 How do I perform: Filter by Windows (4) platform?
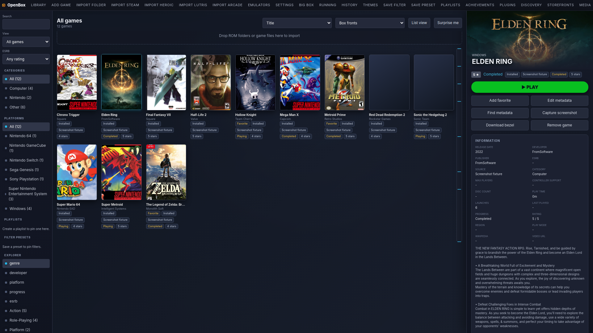(x=26, y=209)
